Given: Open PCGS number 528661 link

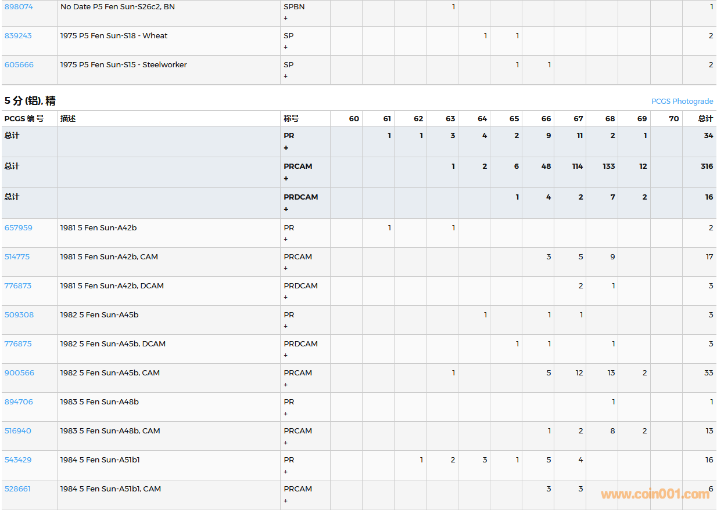Looking at the screenshot, I should (x=17, y=489).
